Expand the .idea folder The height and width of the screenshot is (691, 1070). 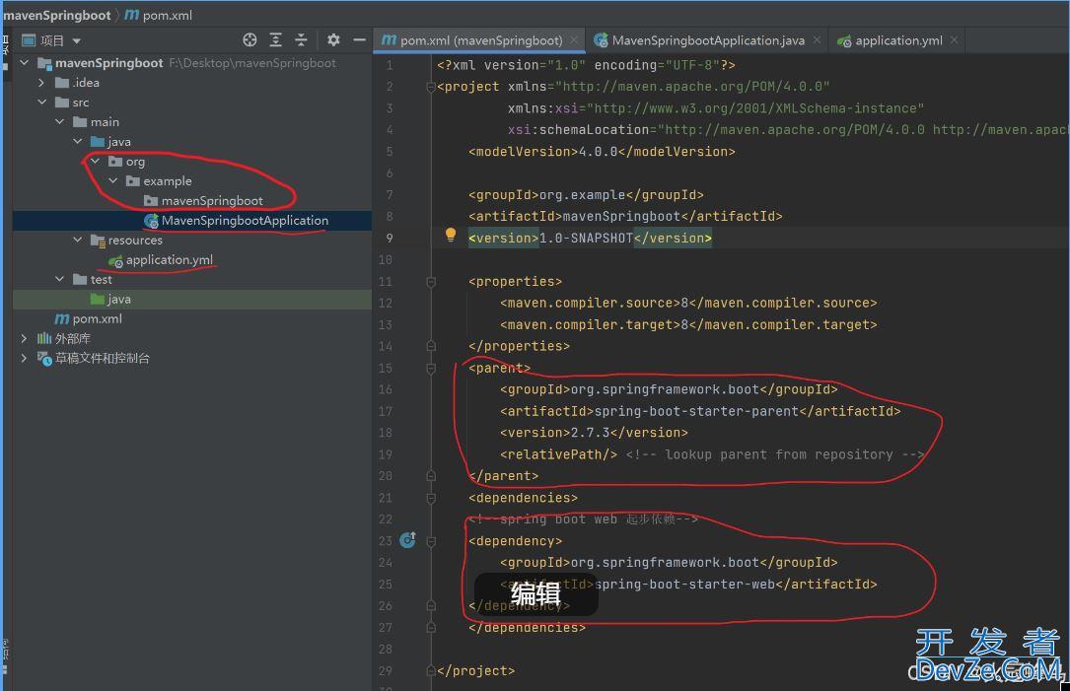click(41, 83)
